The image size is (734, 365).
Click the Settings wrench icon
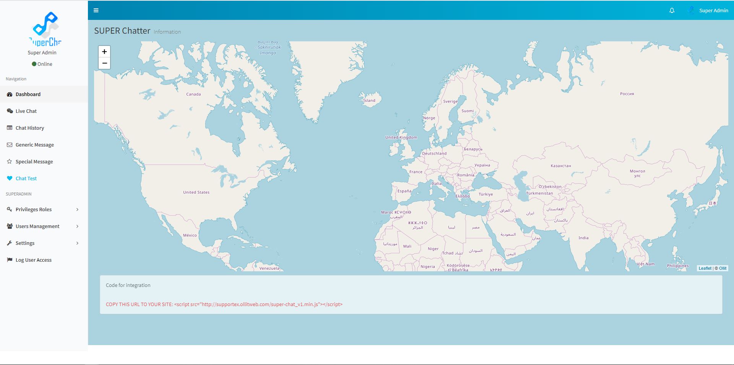tap(10, 243)
